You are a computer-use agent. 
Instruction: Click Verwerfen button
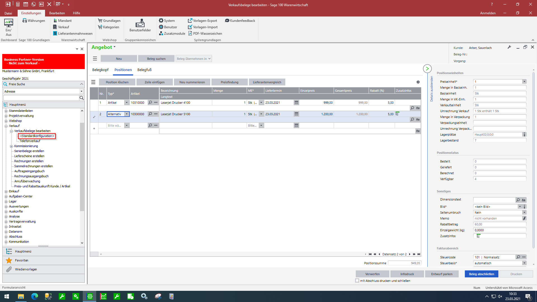click(x=372, y=274)
